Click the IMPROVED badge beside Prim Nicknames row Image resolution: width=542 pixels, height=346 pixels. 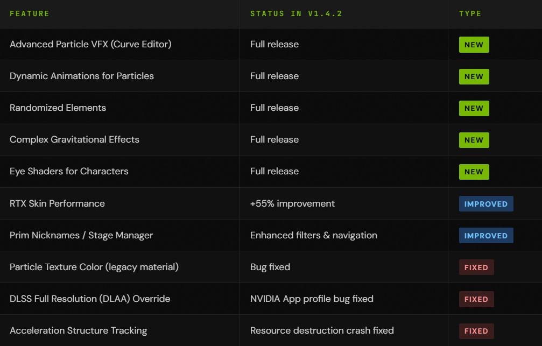click(485, 235)
